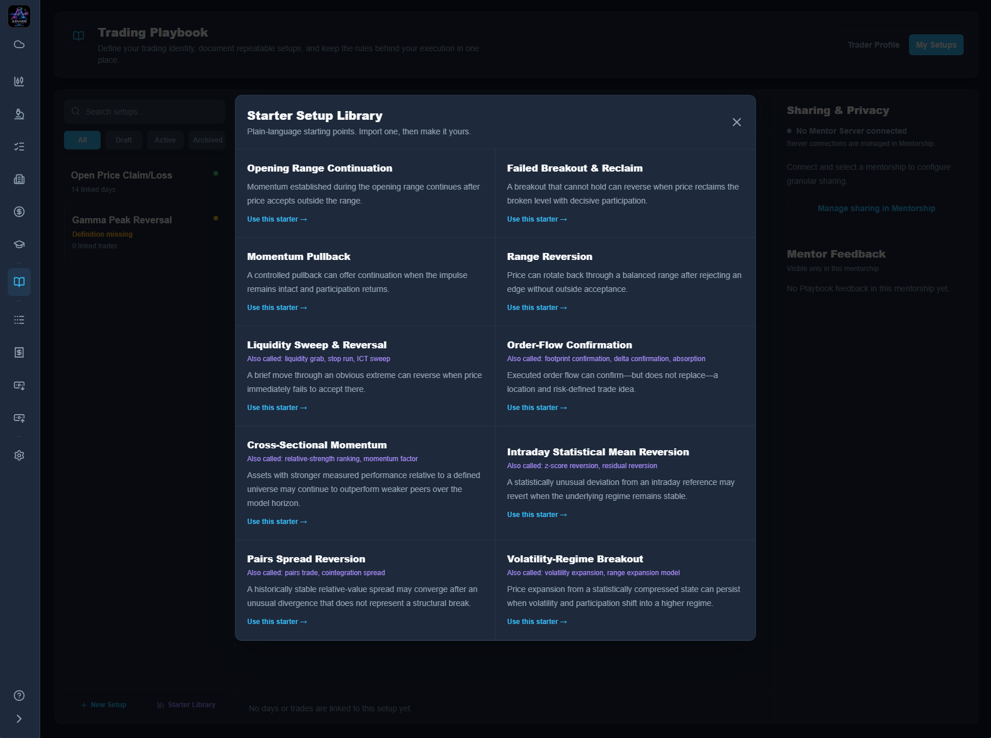The height and width of the screenshot is (738, 991).
Task: Open the microscope sidebar icon
Action: 19,114
